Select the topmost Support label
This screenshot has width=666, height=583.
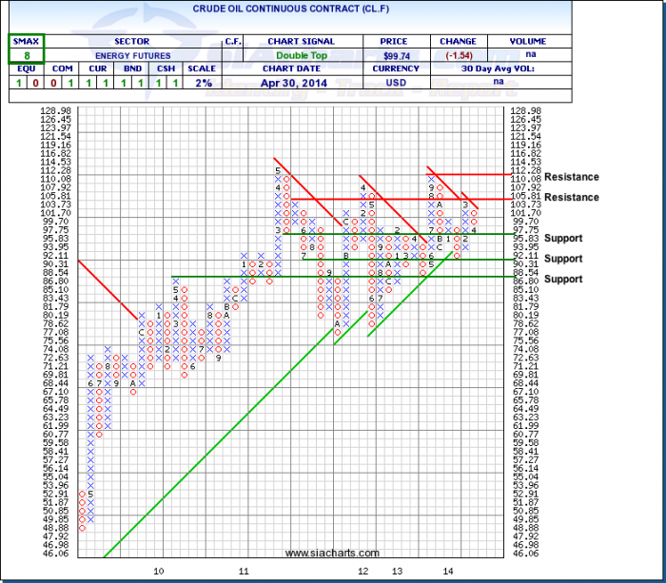pos(563,237)
